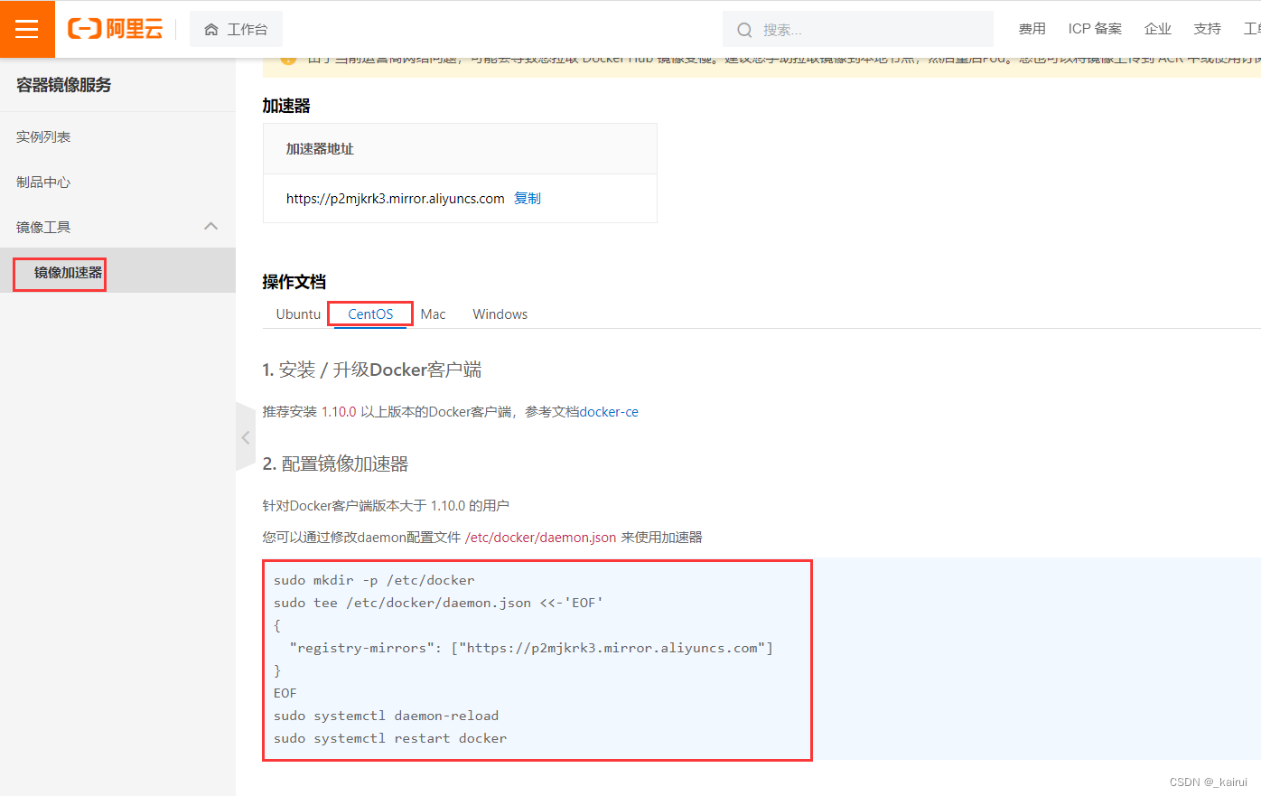Click the registry-mirrors code line

click(x=531, y=648)
